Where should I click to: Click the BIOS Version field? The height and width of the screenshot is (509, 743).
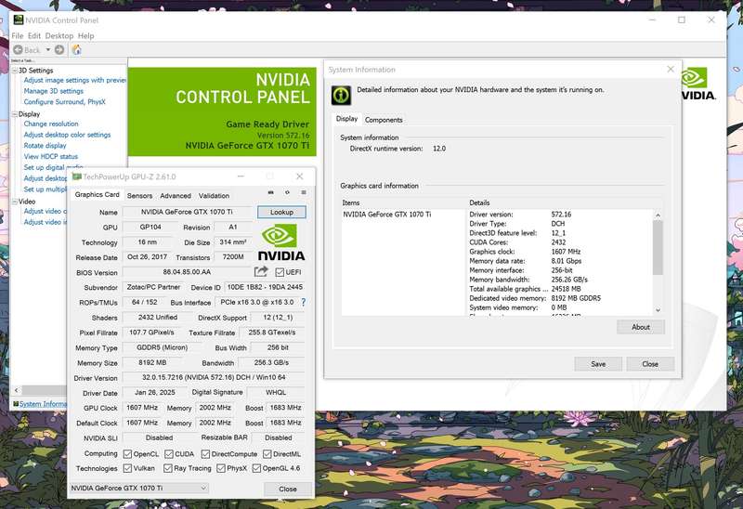pyautogui.click(x=188, y=272)
